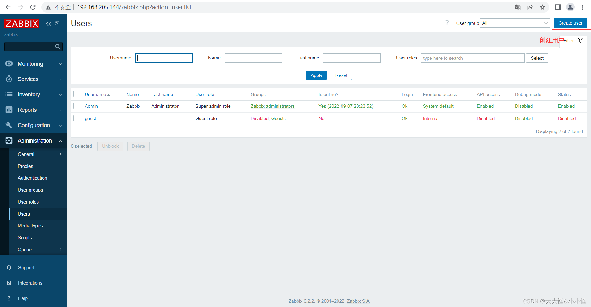Collapse the sidebar with double-arrow icon
The width and height of the screenshot is (591, 307).
[49, 24]
